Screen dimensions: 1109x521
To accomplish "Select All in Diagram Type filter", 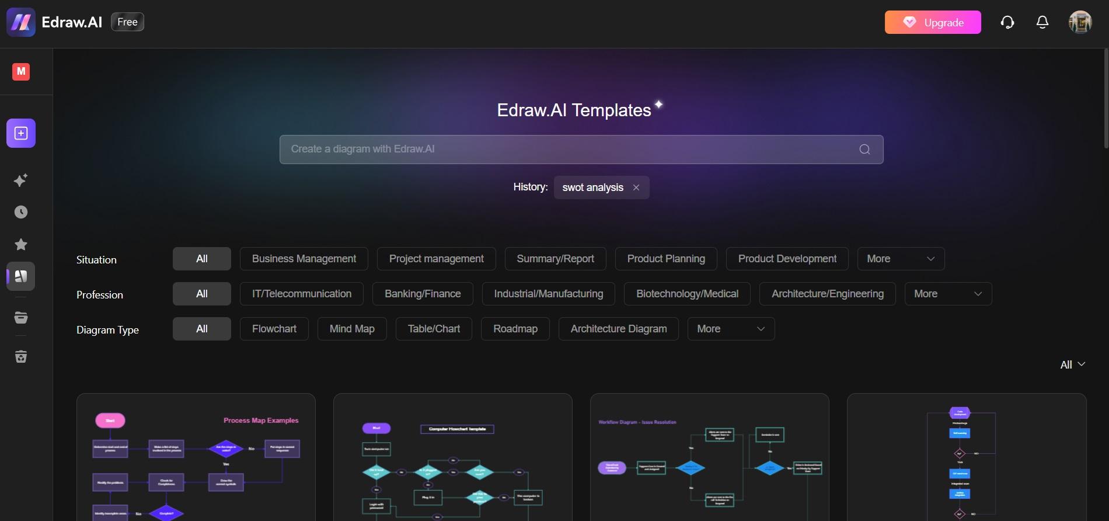I will pyautogui.click(x=202, y=329).
